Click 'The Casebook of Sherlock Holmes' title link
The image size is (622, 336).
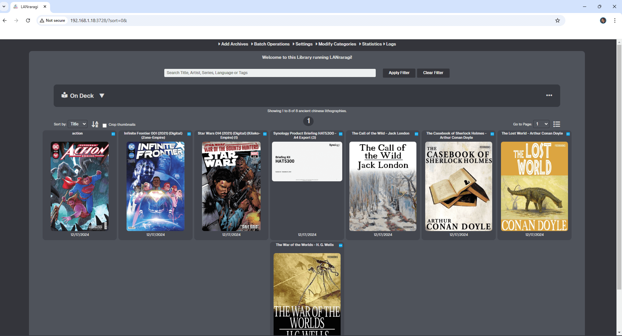(456, 136)
